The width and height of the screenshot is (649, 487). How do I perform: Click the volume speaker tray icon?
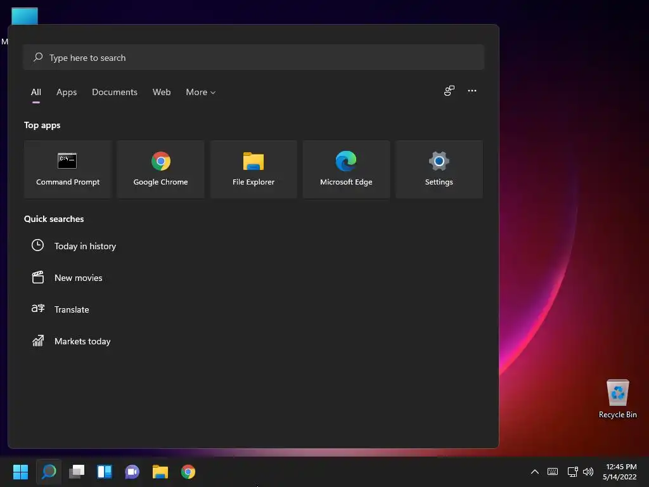tap(588, 471)
